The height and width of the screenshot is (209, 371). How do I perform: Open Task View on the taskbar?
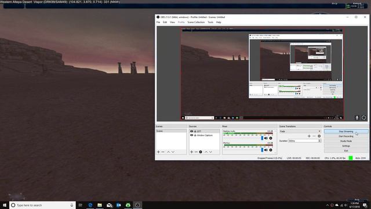click(81, 205)
